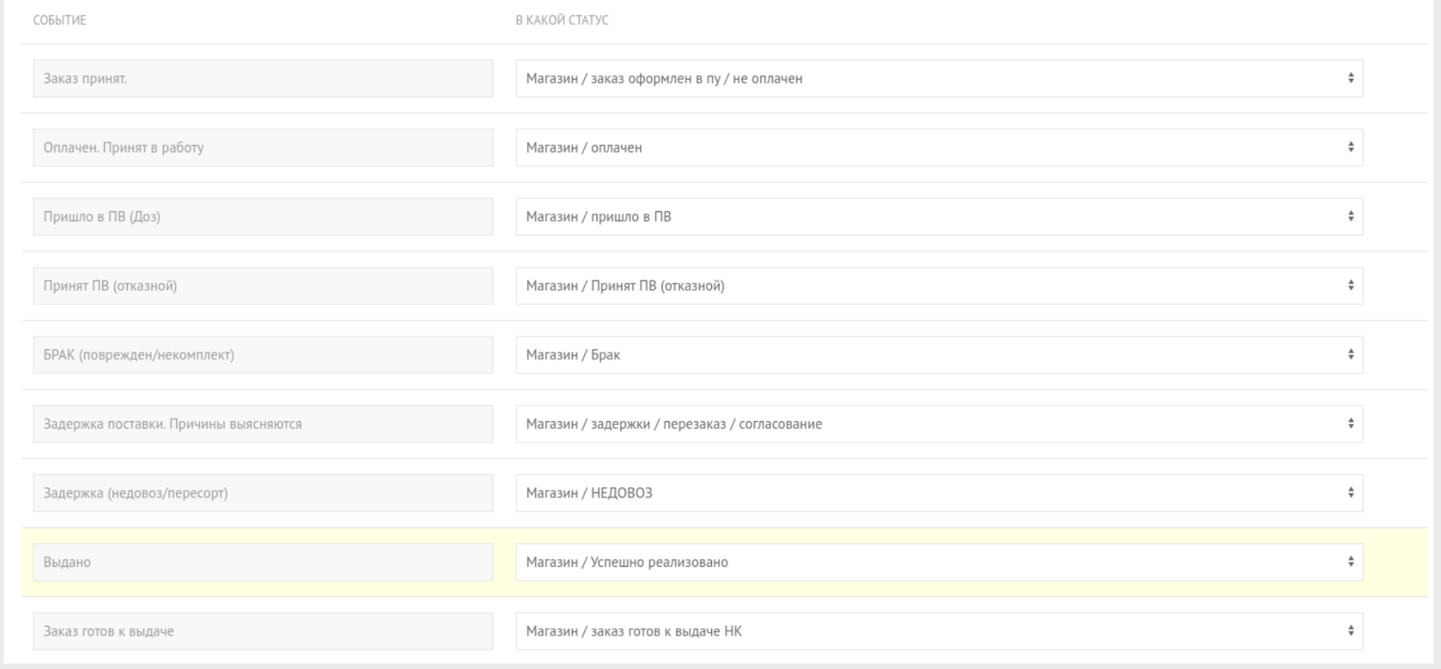The image size is (1441, 669).
Task: Select the "Выдано" event field
Action: (262, 561)
